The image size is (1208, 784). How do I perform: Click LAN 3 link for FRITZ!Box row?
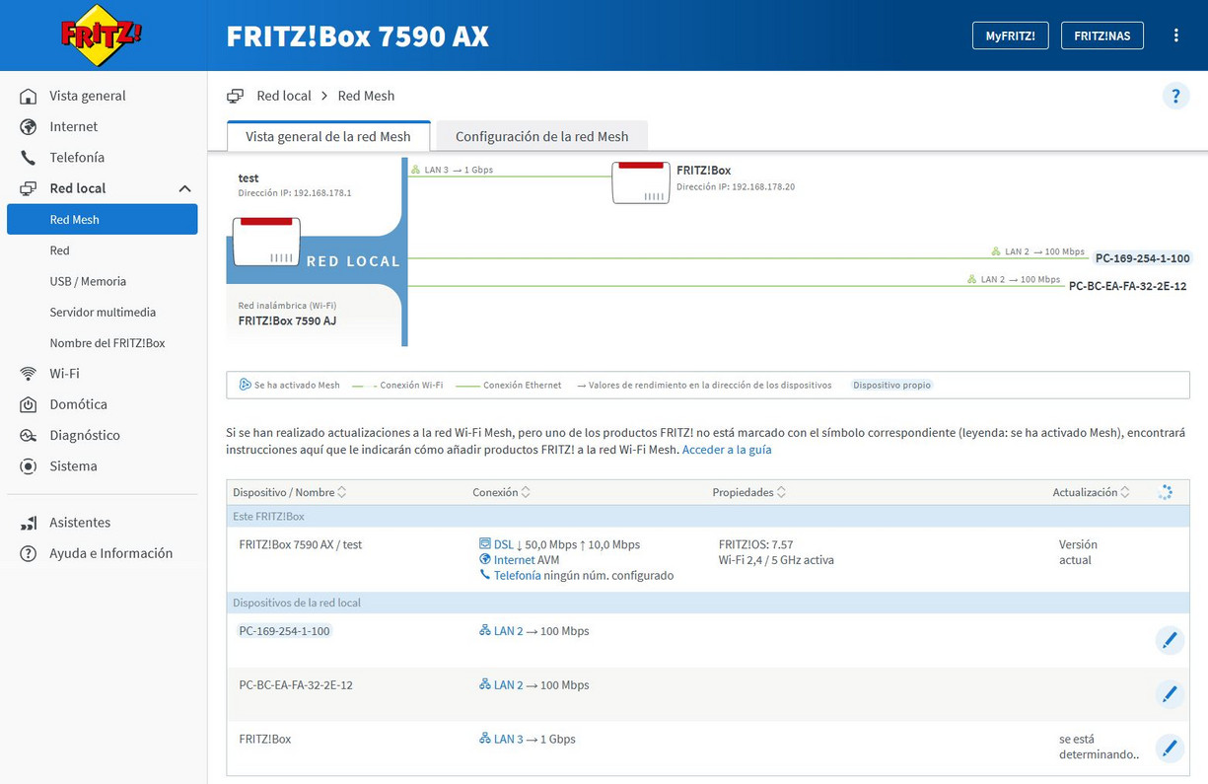click(x=508, y=739)
